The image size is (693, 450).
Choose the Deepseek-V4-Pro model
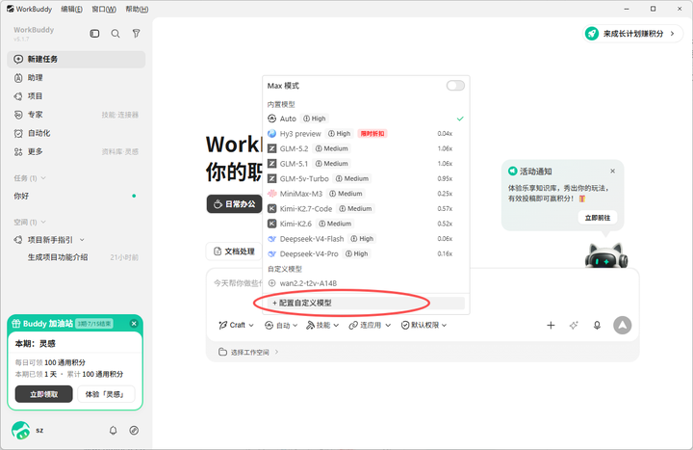(366, 254)
